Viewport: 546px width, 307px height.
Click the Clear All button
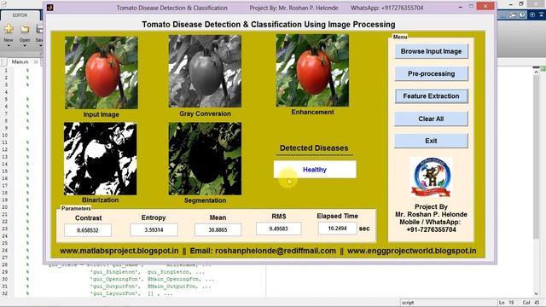(431, 119)
